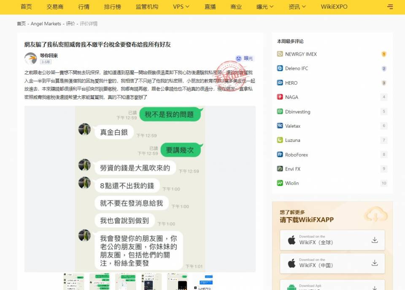This screenshot has height=290, width=405.
Task: Open the 直播 navigation item
Action: (210, 7)
